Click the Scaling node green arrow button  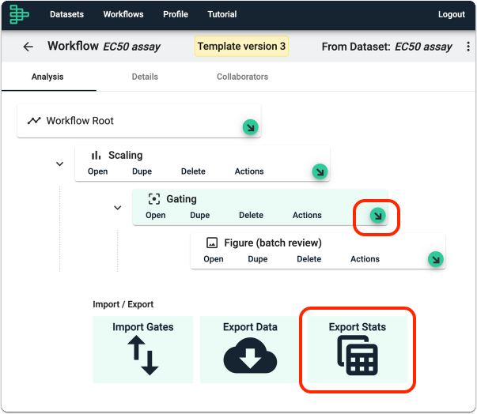click(x=320, y=172)
